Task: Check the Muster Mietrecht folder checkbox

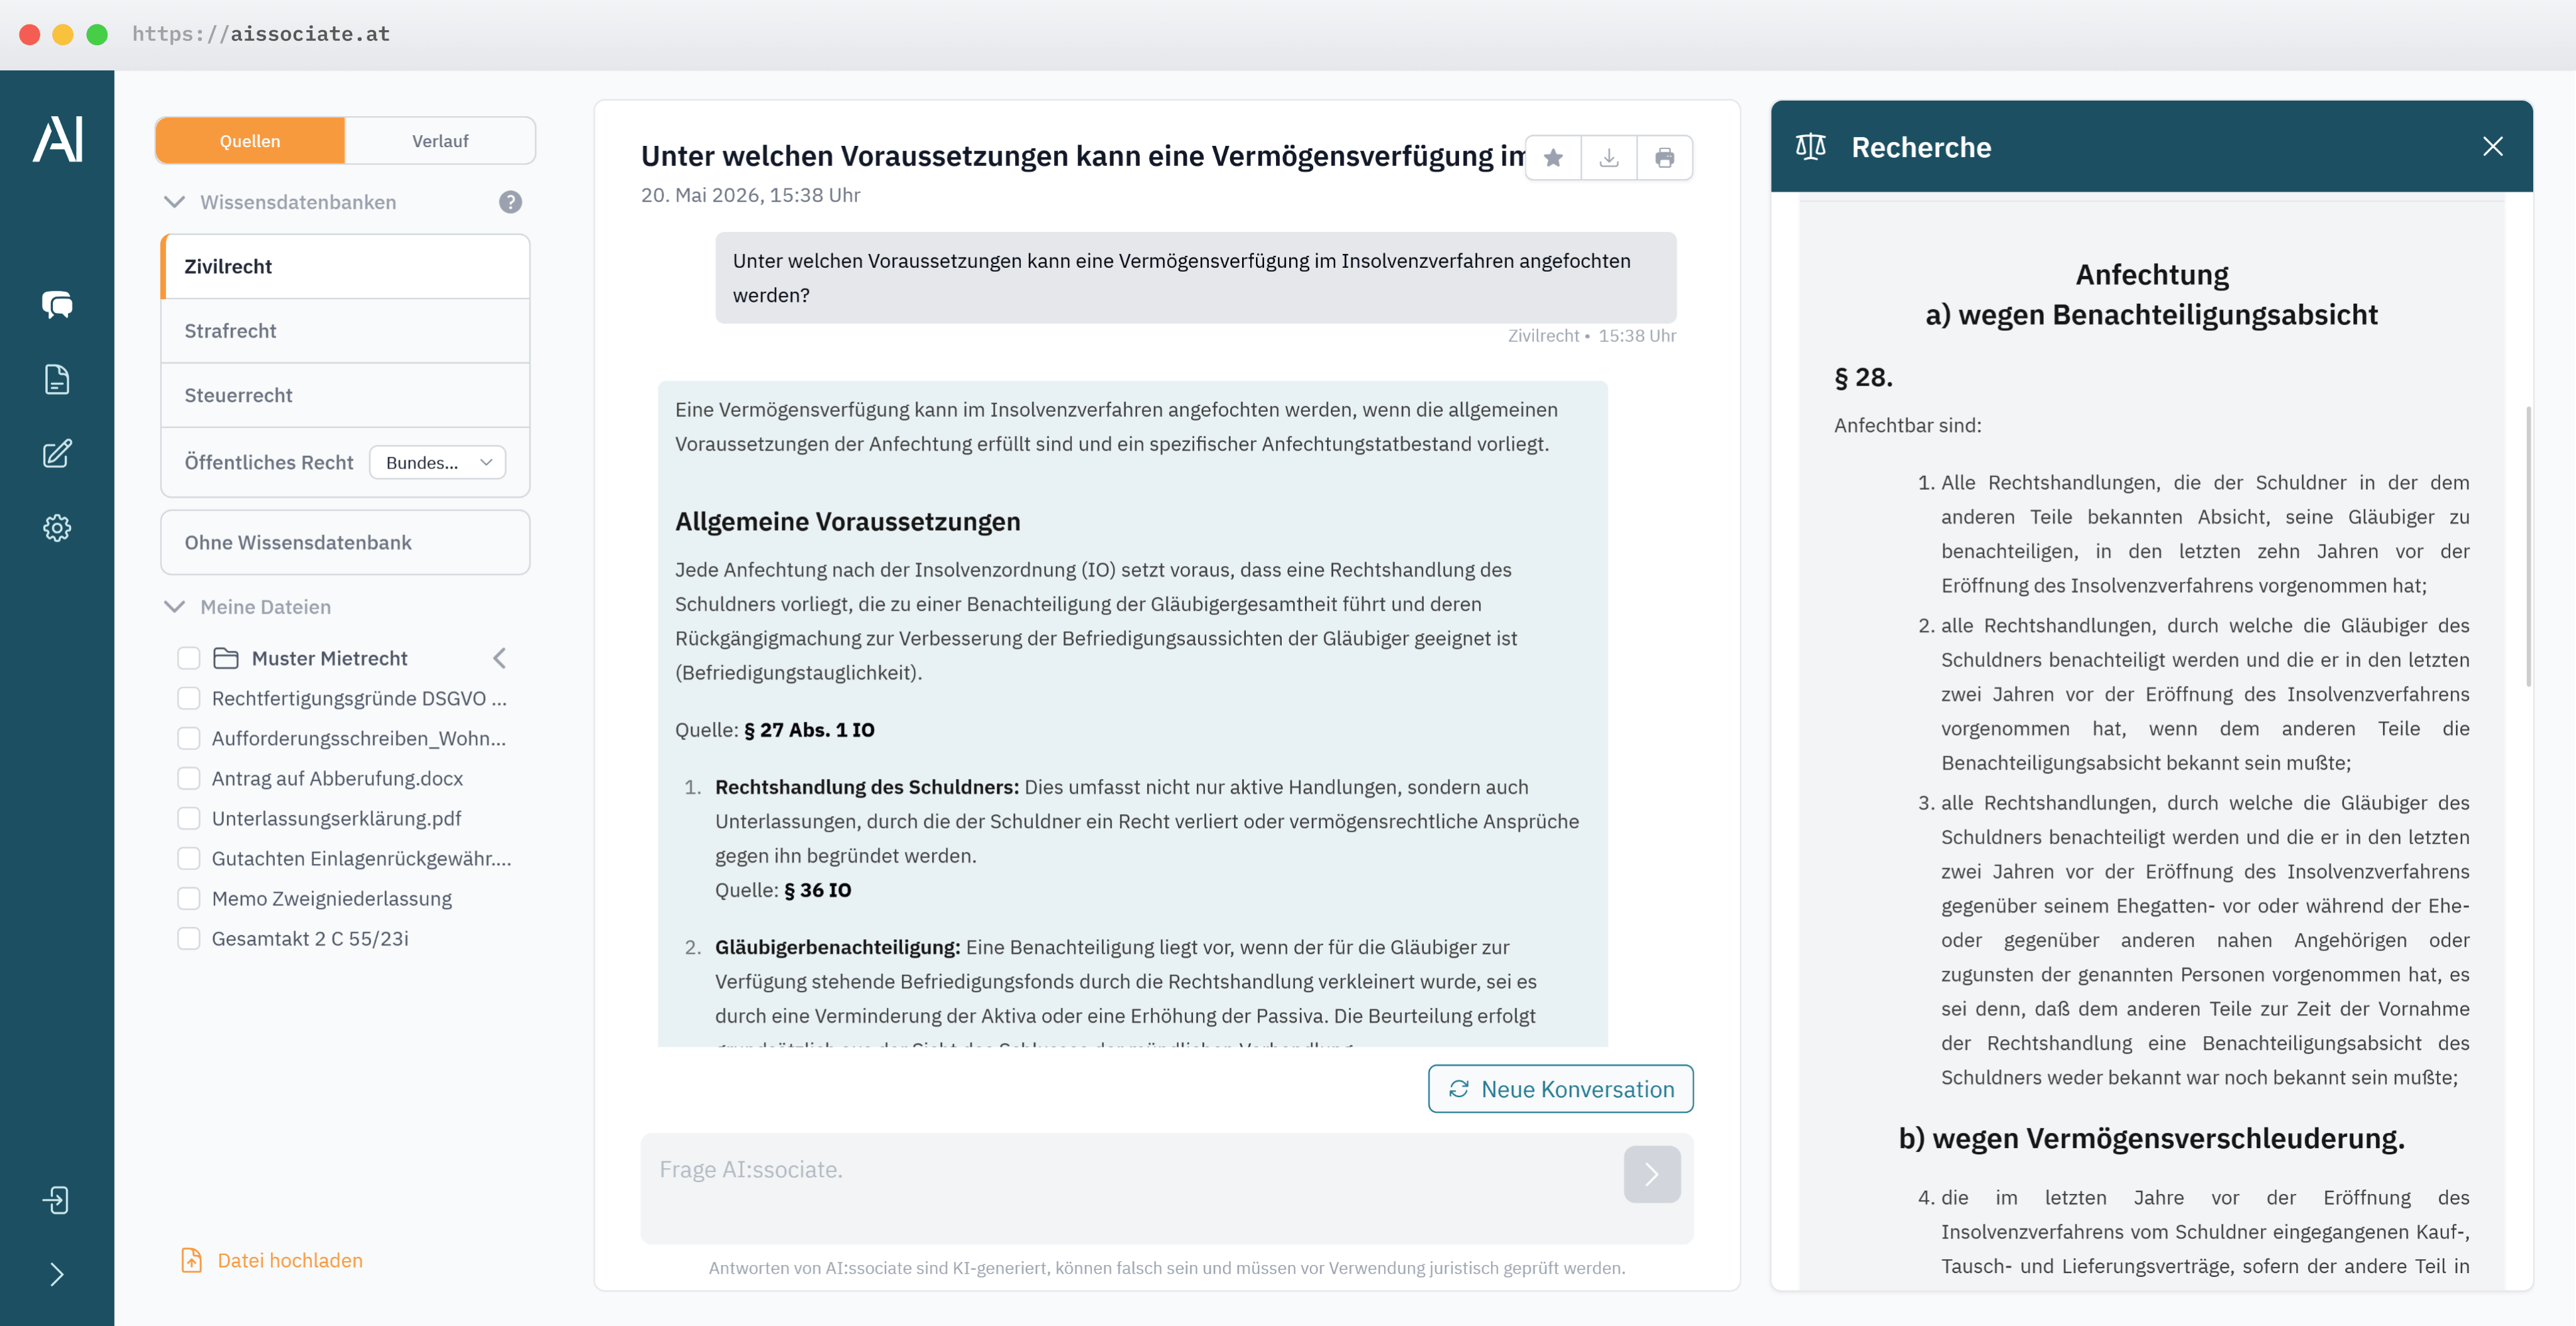Action: click(188, 658)
